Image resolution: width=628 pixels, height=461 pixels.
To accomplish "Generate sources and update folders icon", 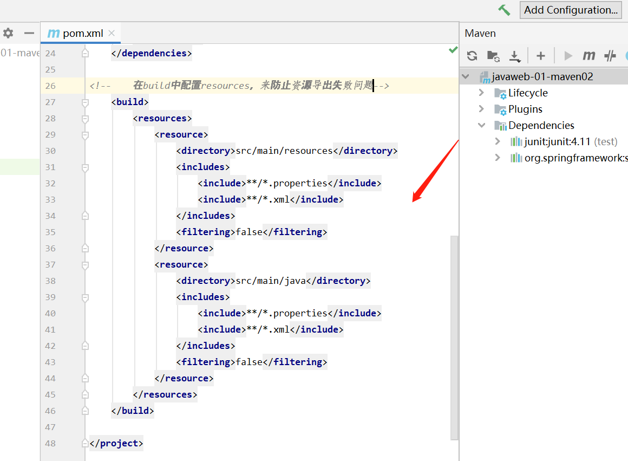I will tap(493, 56).
